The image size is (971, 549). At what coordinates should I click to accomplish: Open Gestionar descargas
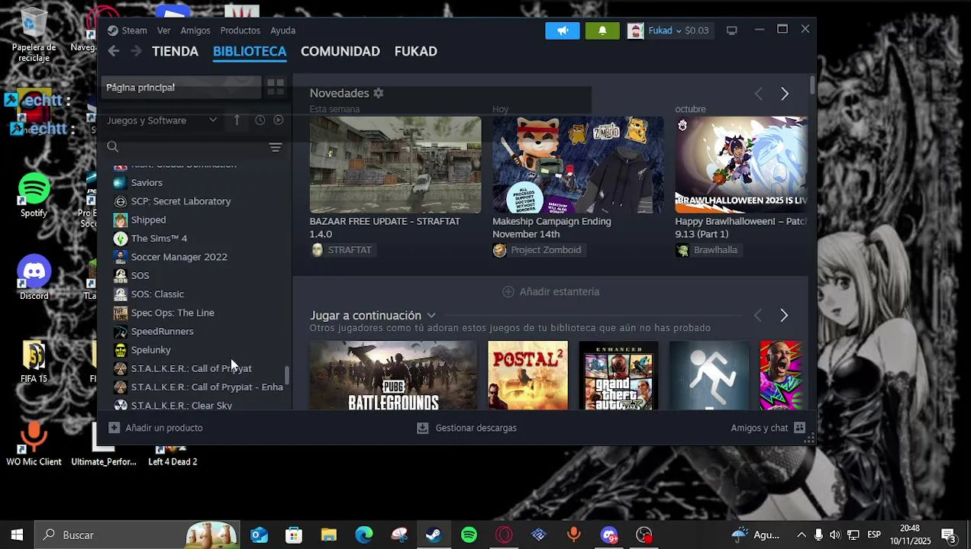click(x=476, y=428)
